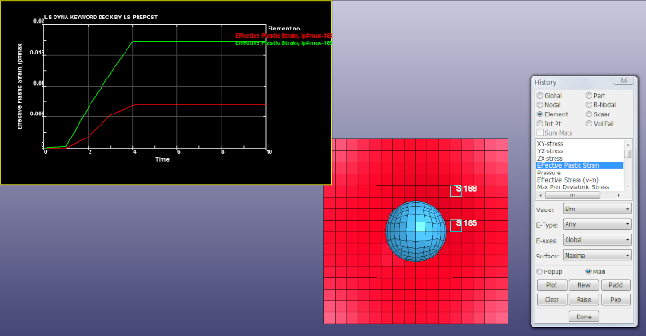
Task: Open the Value dropdown showing Elm
Action: (x=597, y=209)
